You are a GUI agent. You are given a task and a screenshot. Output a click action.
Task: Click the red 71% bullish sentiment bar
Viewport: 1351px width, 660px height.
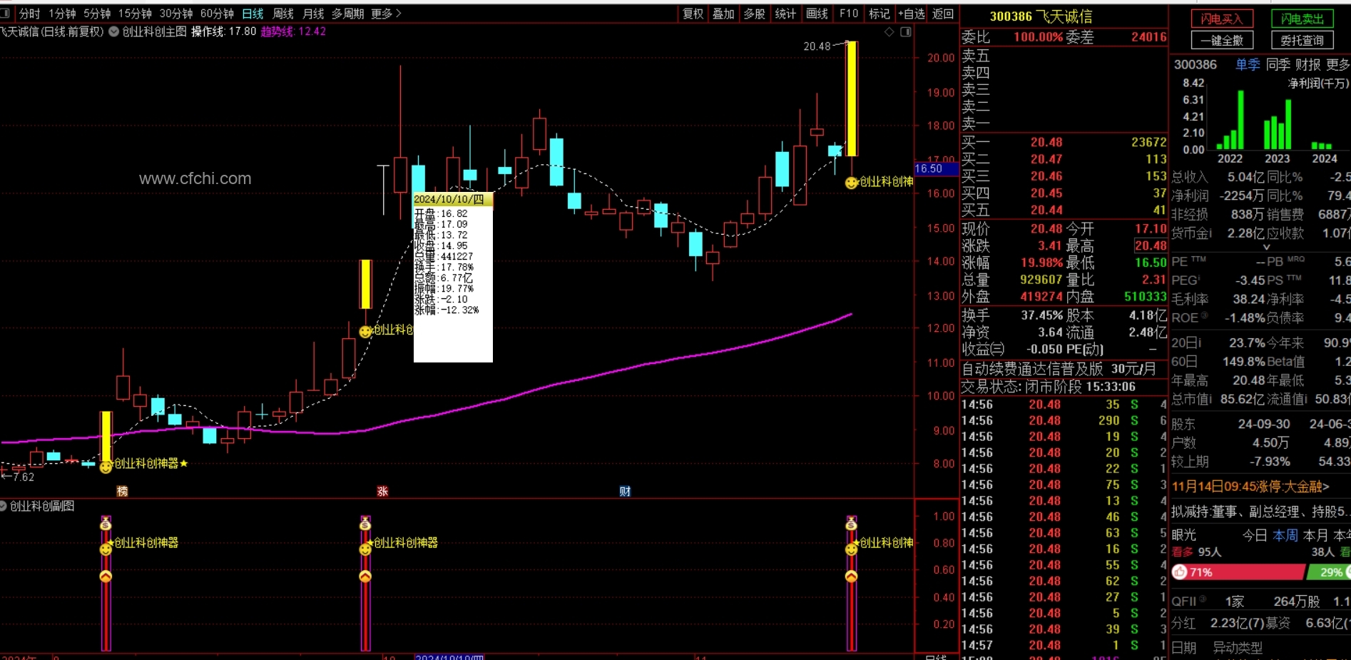pyautogui.click(x=1238, y=572)
